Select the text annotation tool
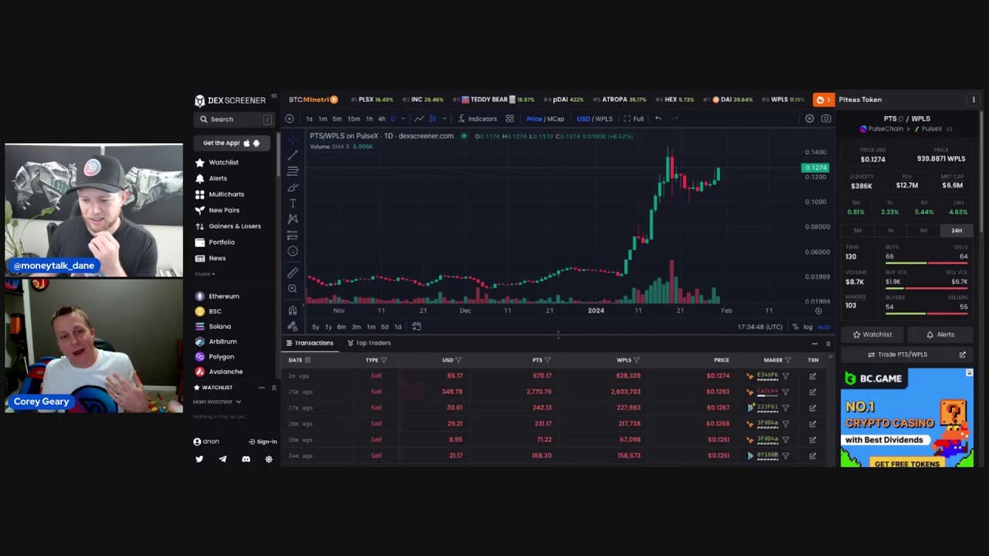989x556 pixels. 293,203
